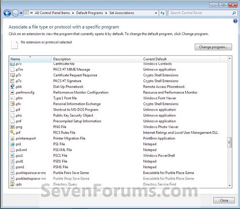The image size is (240, 209).
Task: Select the .pfm font file icon
Action: [x=12, y=98]
